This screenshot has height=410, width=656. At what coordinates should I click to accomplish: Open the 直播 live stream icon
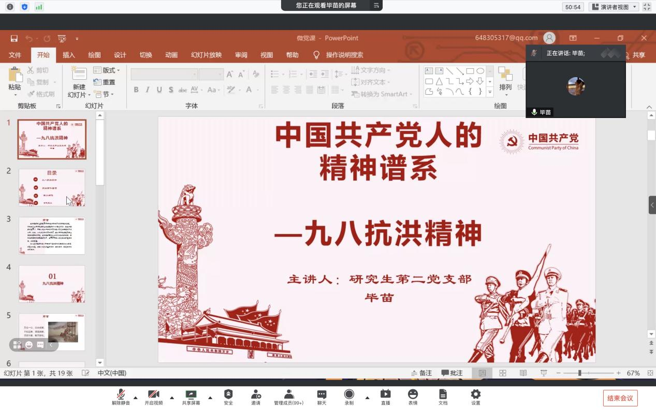pos(385,396)
